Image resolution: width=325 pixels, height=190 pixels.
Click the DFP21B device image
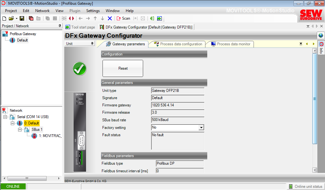point(80,132)
